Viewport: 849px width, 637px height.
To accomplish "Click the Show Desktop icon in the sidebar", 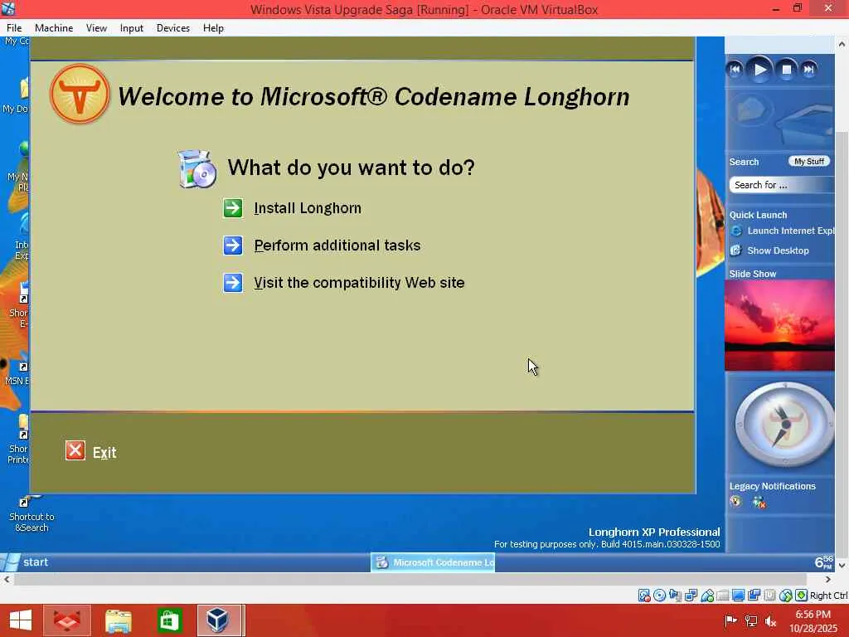I will click(736, 250).
